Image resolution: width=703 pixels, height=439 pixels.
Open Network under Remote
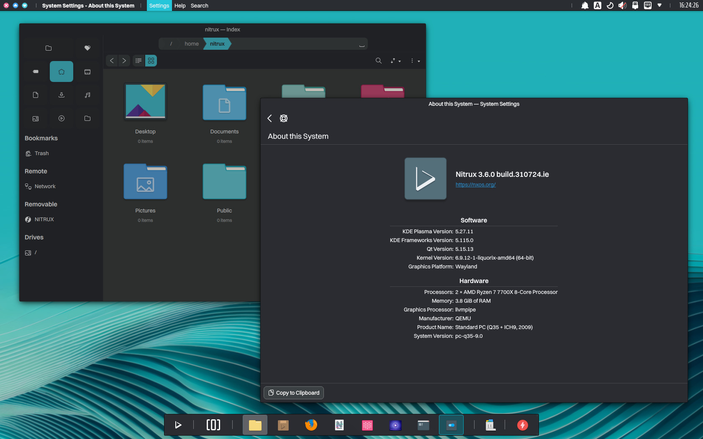pyautogui.click(x=61, y=186)
